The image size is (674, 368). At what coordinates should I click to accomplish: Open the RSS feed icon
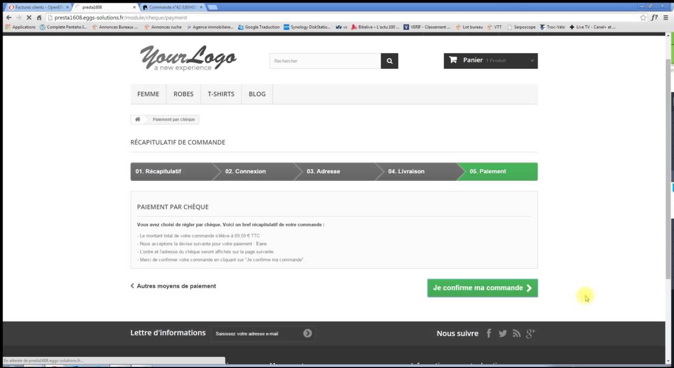point(517,333)
